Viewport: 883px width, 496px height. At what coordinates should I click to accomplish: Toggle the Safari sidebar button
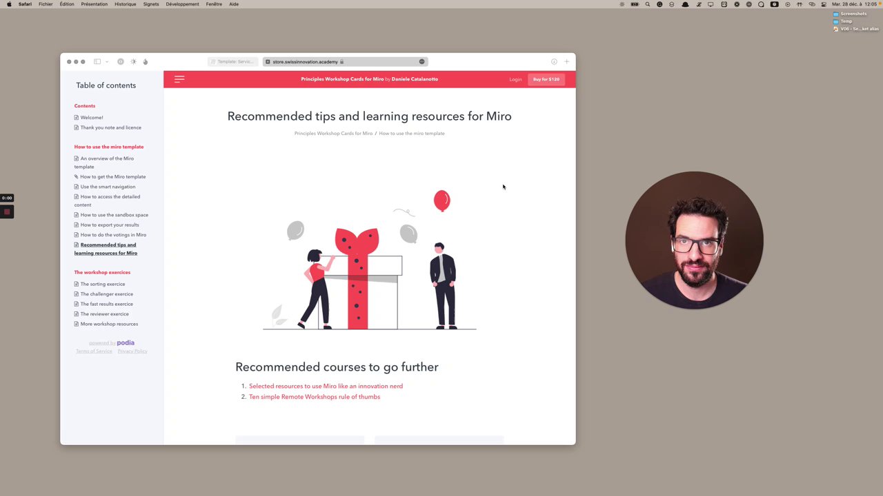[x=97, y=61]
